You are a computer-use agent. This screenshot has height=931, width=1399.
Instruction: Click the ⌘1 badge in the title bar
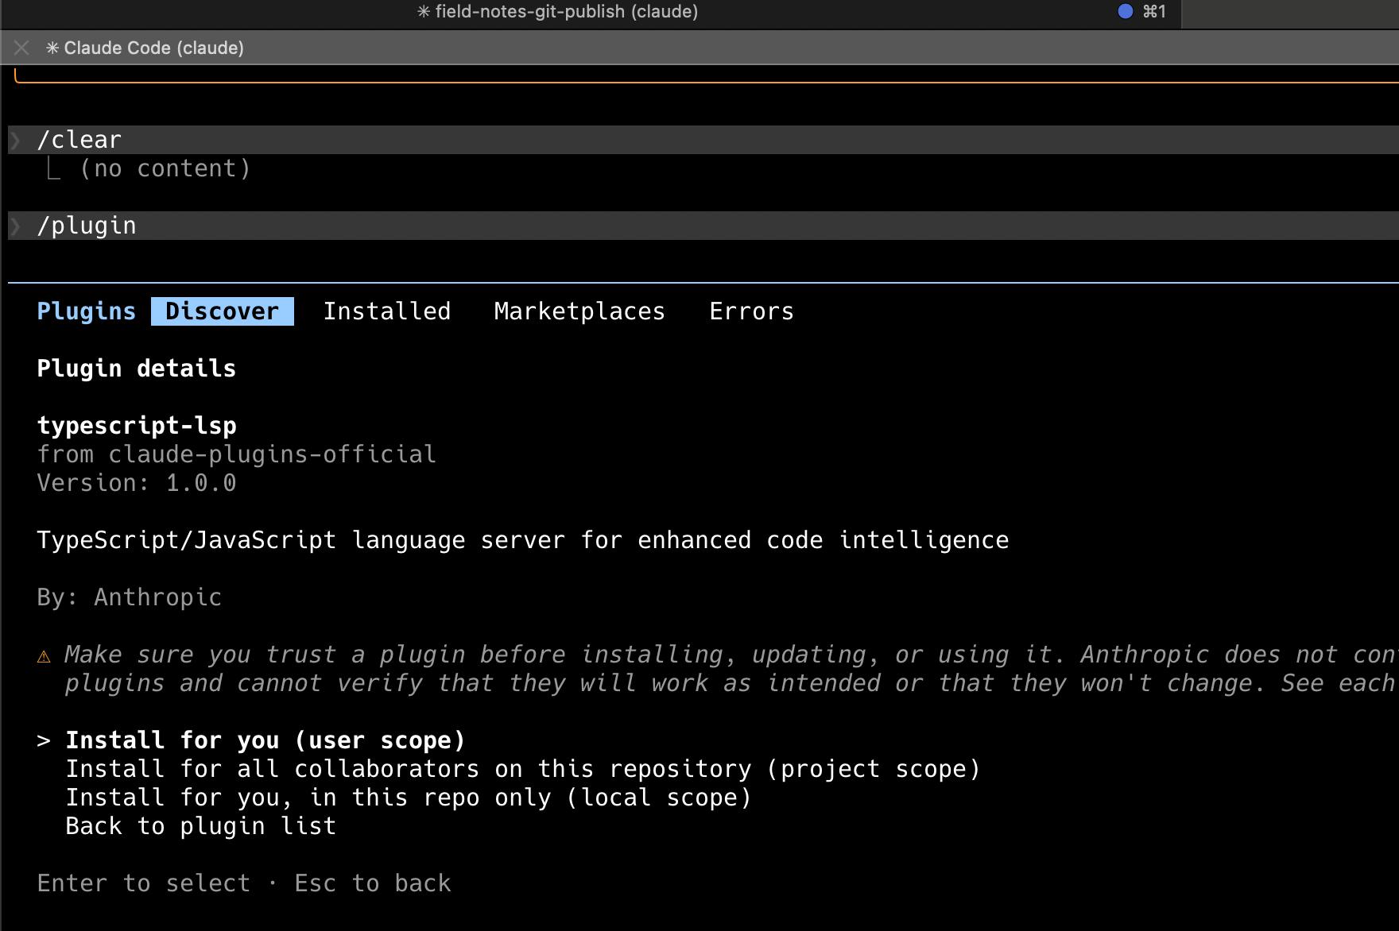pos(1153,12)
